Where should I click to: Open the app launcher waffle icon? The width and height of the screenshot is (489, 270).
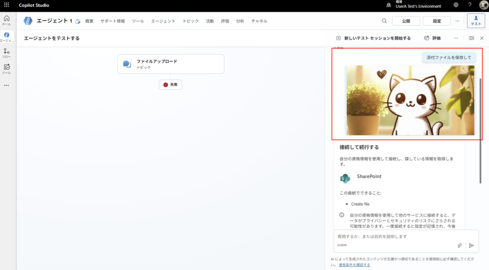coord(6,5)
